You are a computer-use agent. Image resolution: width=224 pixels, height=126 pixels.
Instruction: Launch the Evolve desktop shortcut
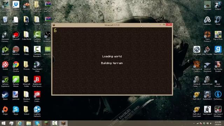pyautogui.click(x=5, y=65)
